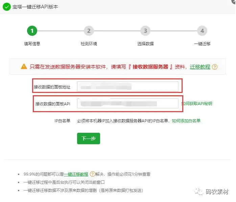Click the orange warning triangle icon
The height and width of the screenshot is (202, 236).
click(x=24, y=67)
